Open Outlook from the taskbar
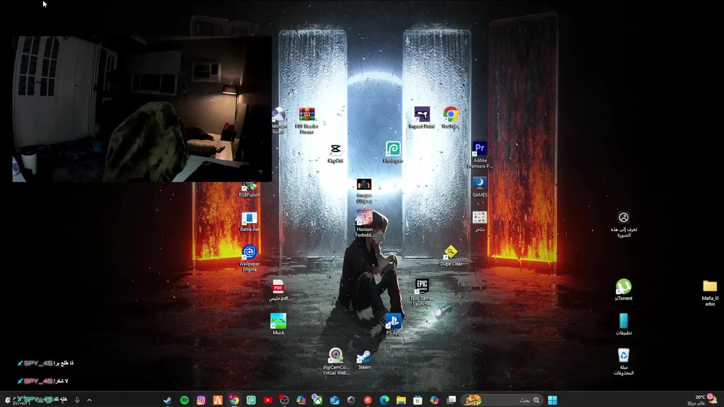This screenshot has width=724, height=407. tap(334, 400)
